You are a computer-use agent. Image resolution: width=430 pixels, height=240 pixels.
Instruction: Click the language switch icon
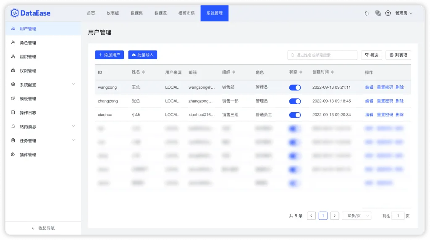(x=378, y=13)
